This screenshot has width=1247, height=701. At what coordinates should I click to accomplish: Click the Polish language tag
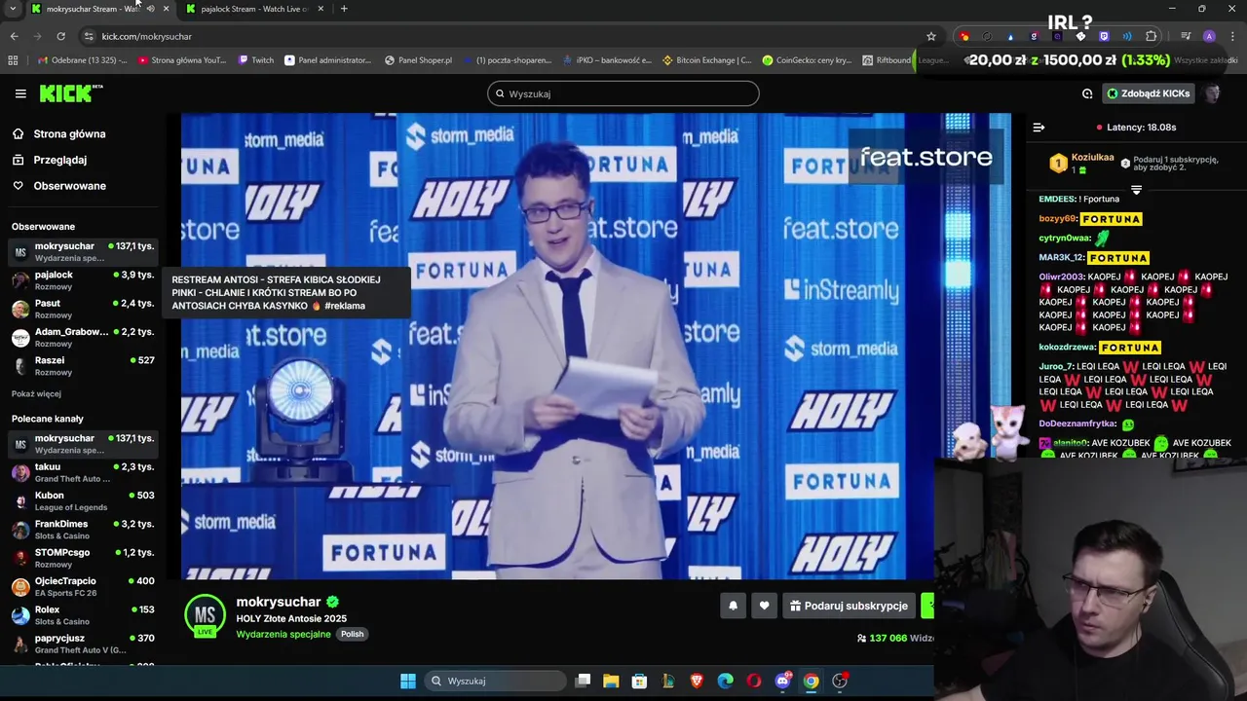[x=352, y=634]
